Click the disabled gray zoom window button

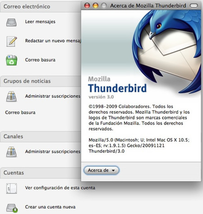click(x=104, y=6)
